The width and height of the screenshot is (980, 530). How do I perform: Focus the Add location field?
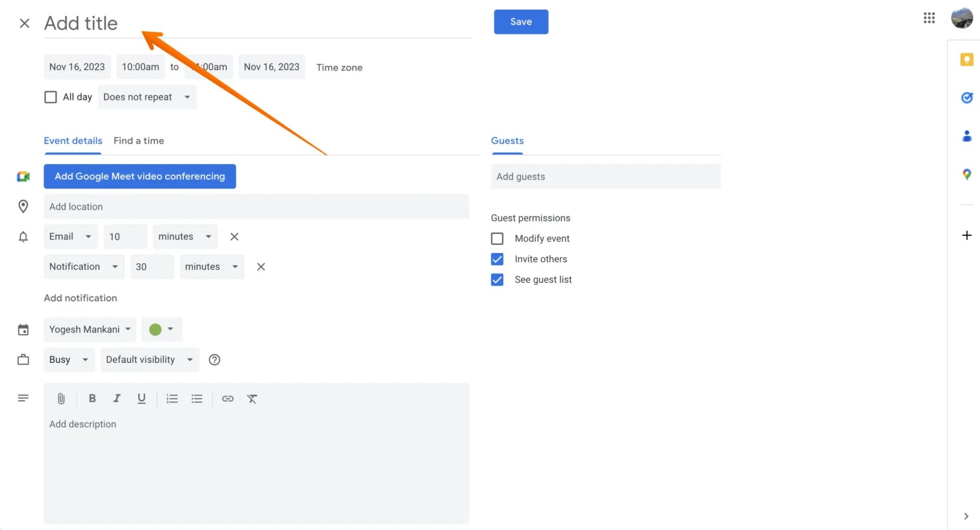(256, 207)
